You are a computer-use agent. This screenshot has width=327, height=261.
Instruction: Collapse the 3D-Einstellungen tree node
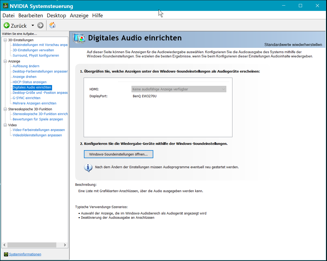click(x=5, y=40)
